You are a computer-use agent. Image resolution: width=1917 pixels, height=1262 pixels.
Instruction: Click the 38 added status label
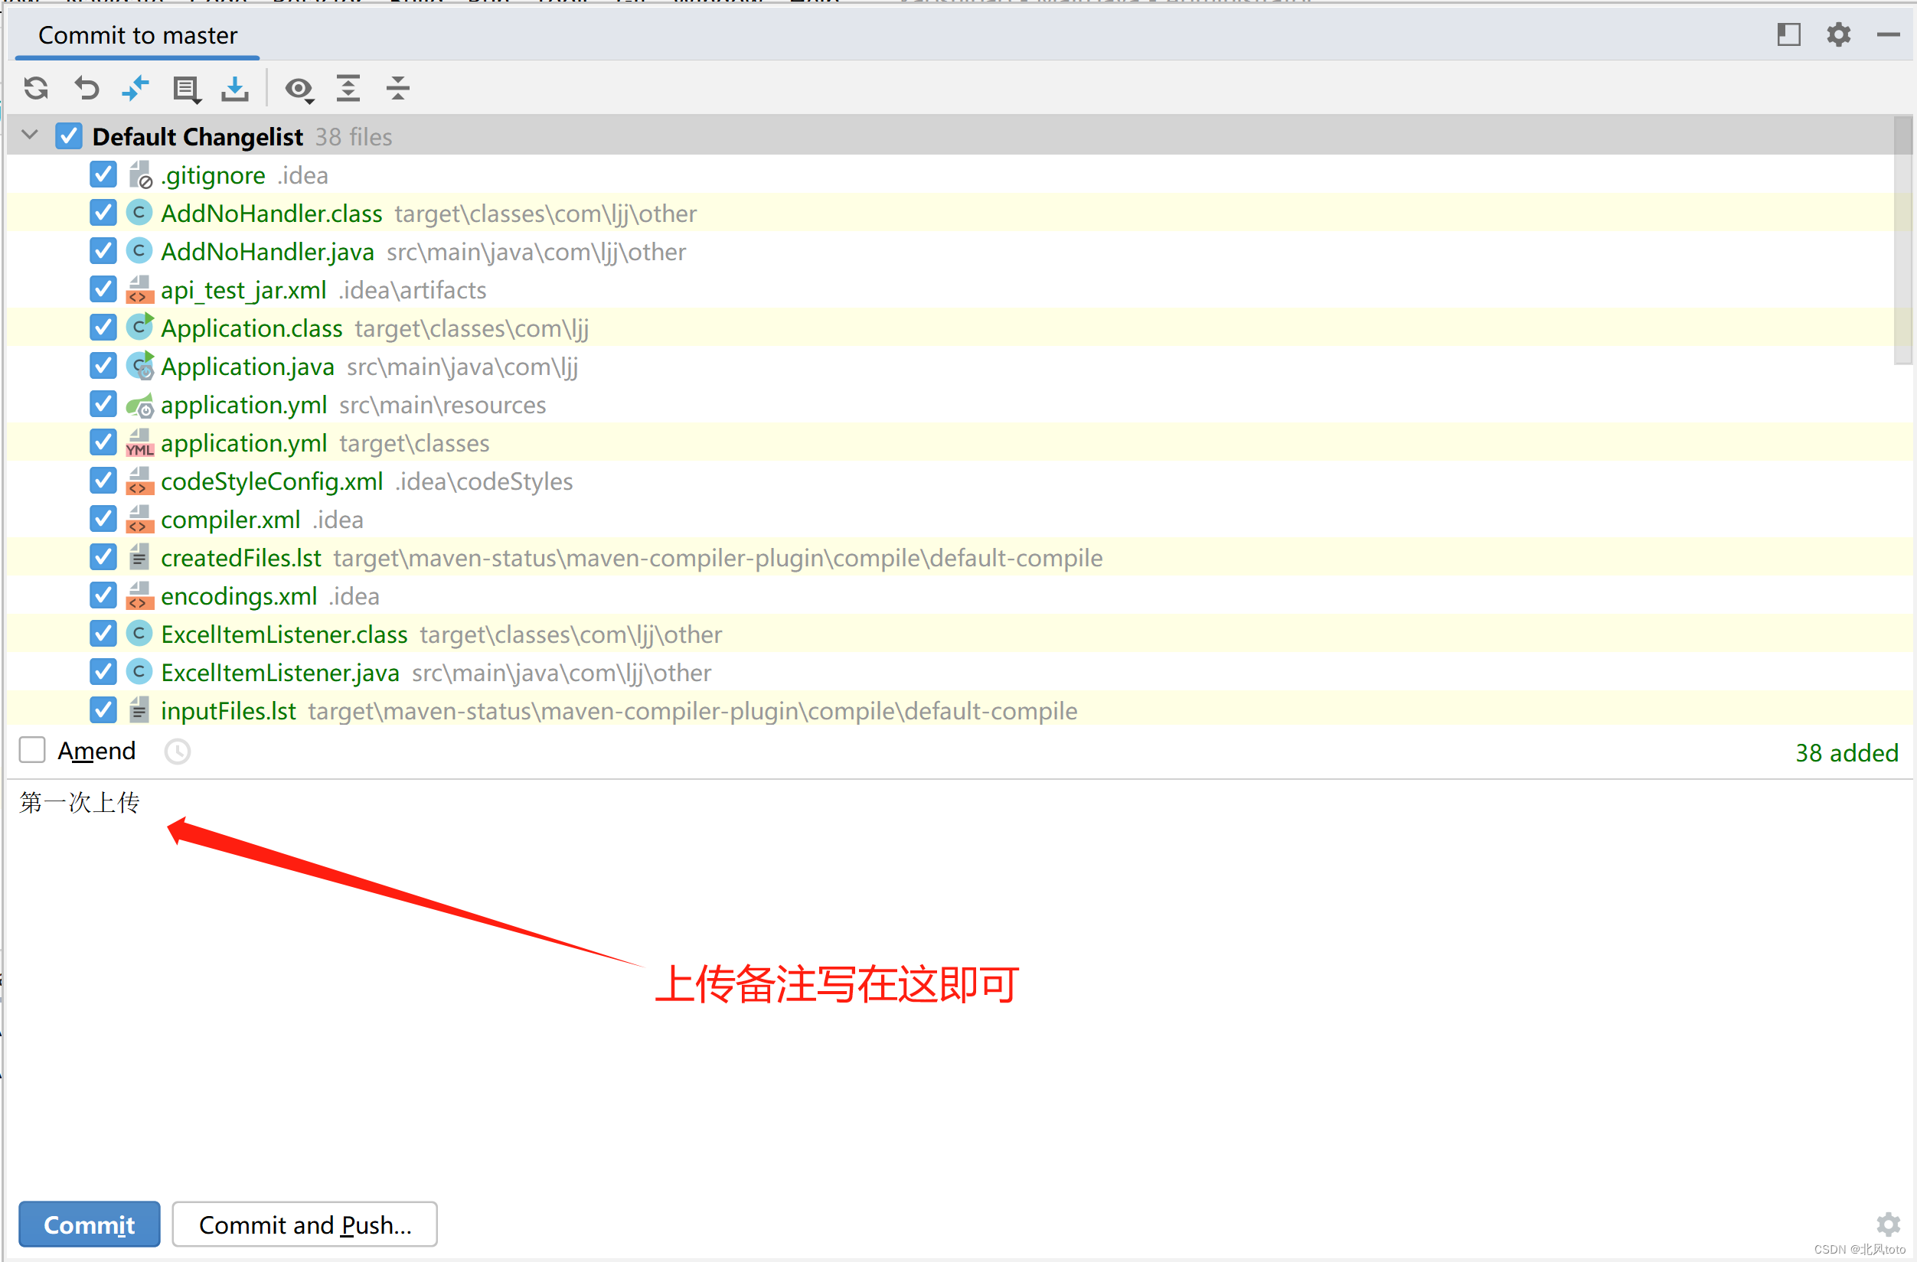[x=1846, y=752]
